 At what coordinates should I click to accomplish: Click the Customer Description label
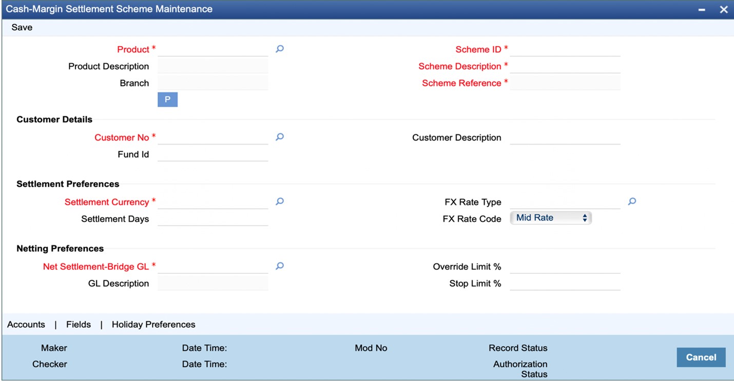[x=457, y=138]
